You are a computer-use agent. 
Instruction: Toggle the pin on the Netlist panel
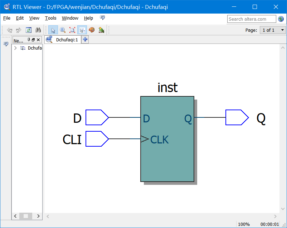coord(29,40)
